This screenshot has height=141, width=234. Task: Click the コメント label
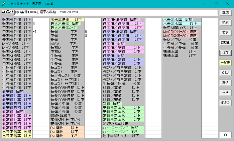tap(8, 12)
